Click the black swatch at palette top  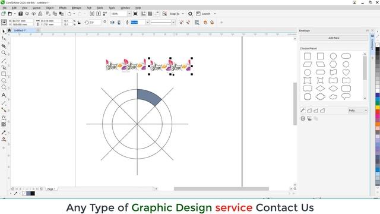(x=378, y=49)
